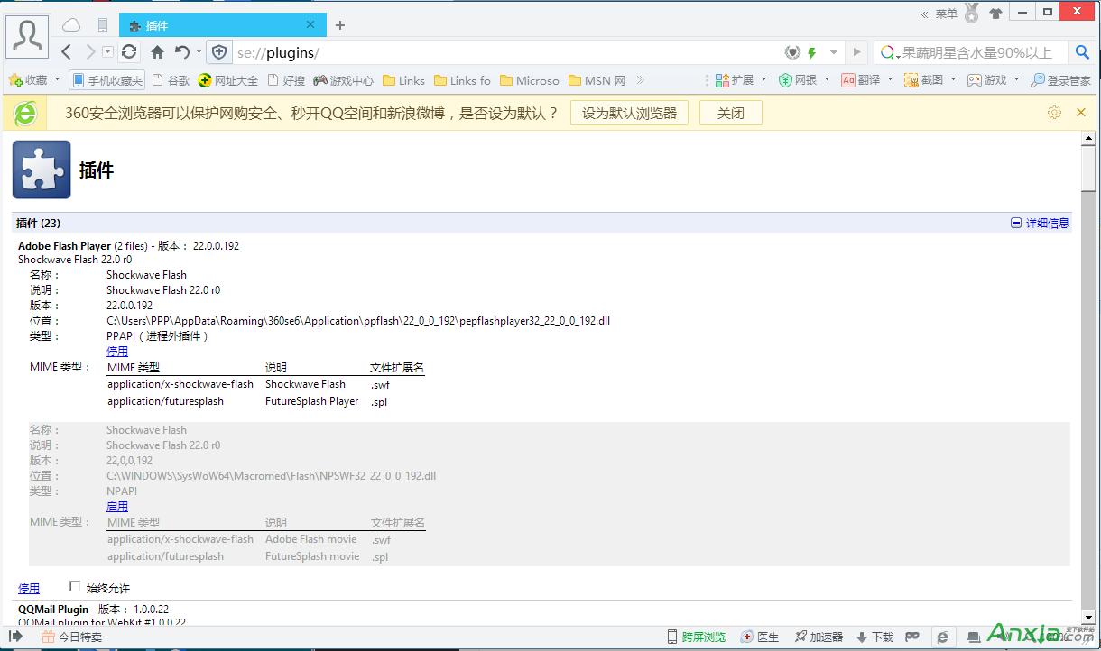
Task: Collapse 详细信息 details toggle
Action: pos(1040,223)
